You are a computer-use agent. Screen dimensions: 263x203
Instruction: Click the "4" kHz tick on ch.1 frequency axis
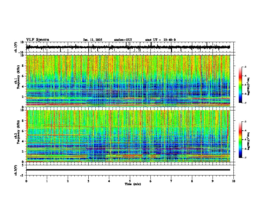pyautogui.click(x=23, y=87)
